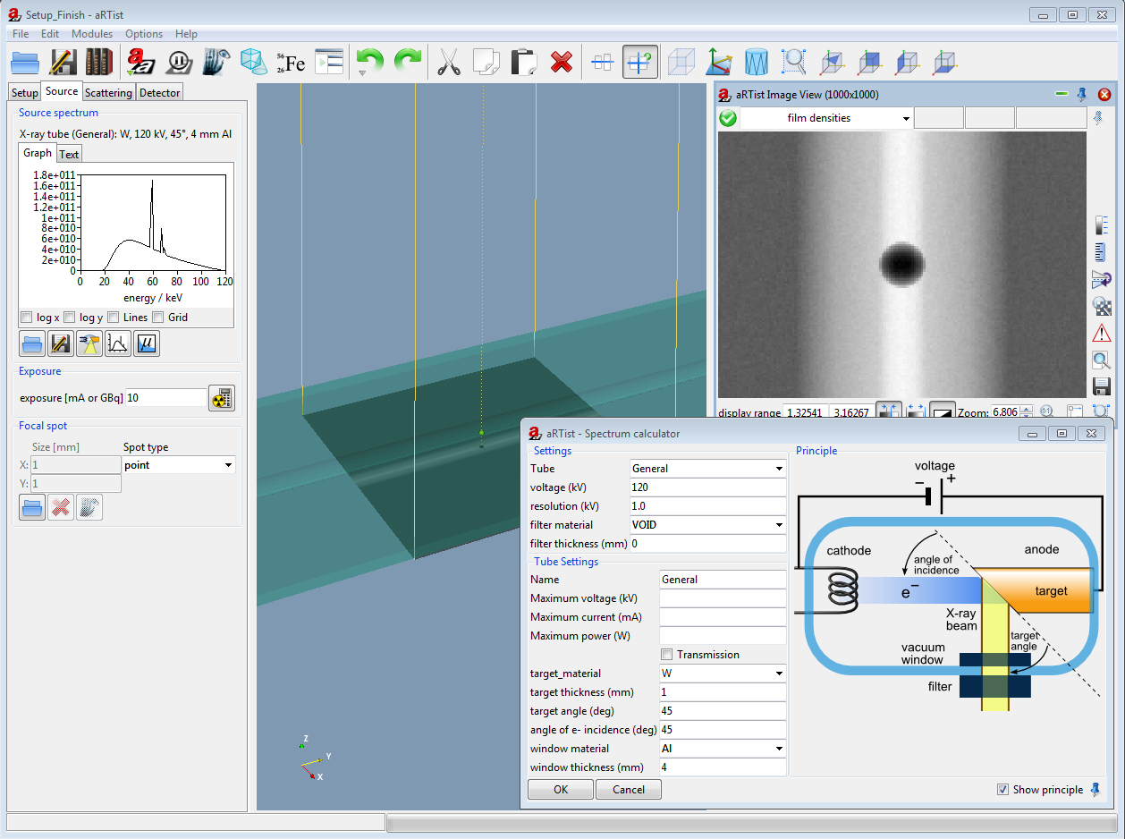
Task: Toggle the Grid checkbox
Action: [x=158, y=318]
